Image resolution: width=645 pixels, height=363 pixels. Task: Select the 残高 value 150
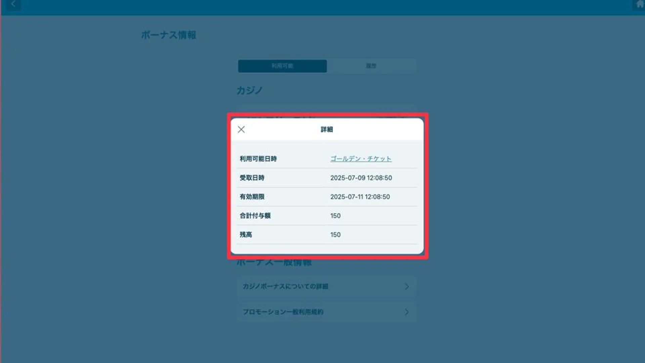click(x=335, y=235)
